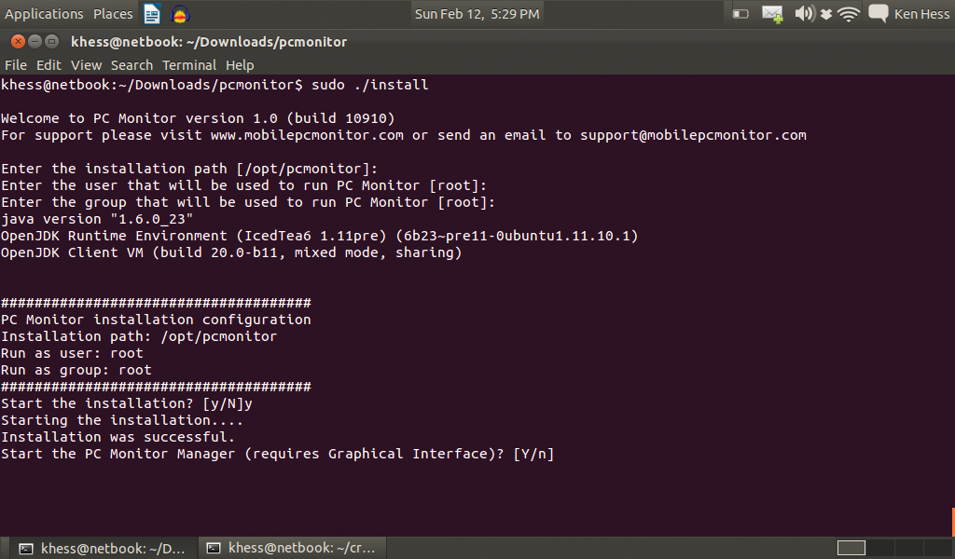Click the 'OpenJDK Runtime Environment' line
This screenshot has height=559, width=955.
319,236
